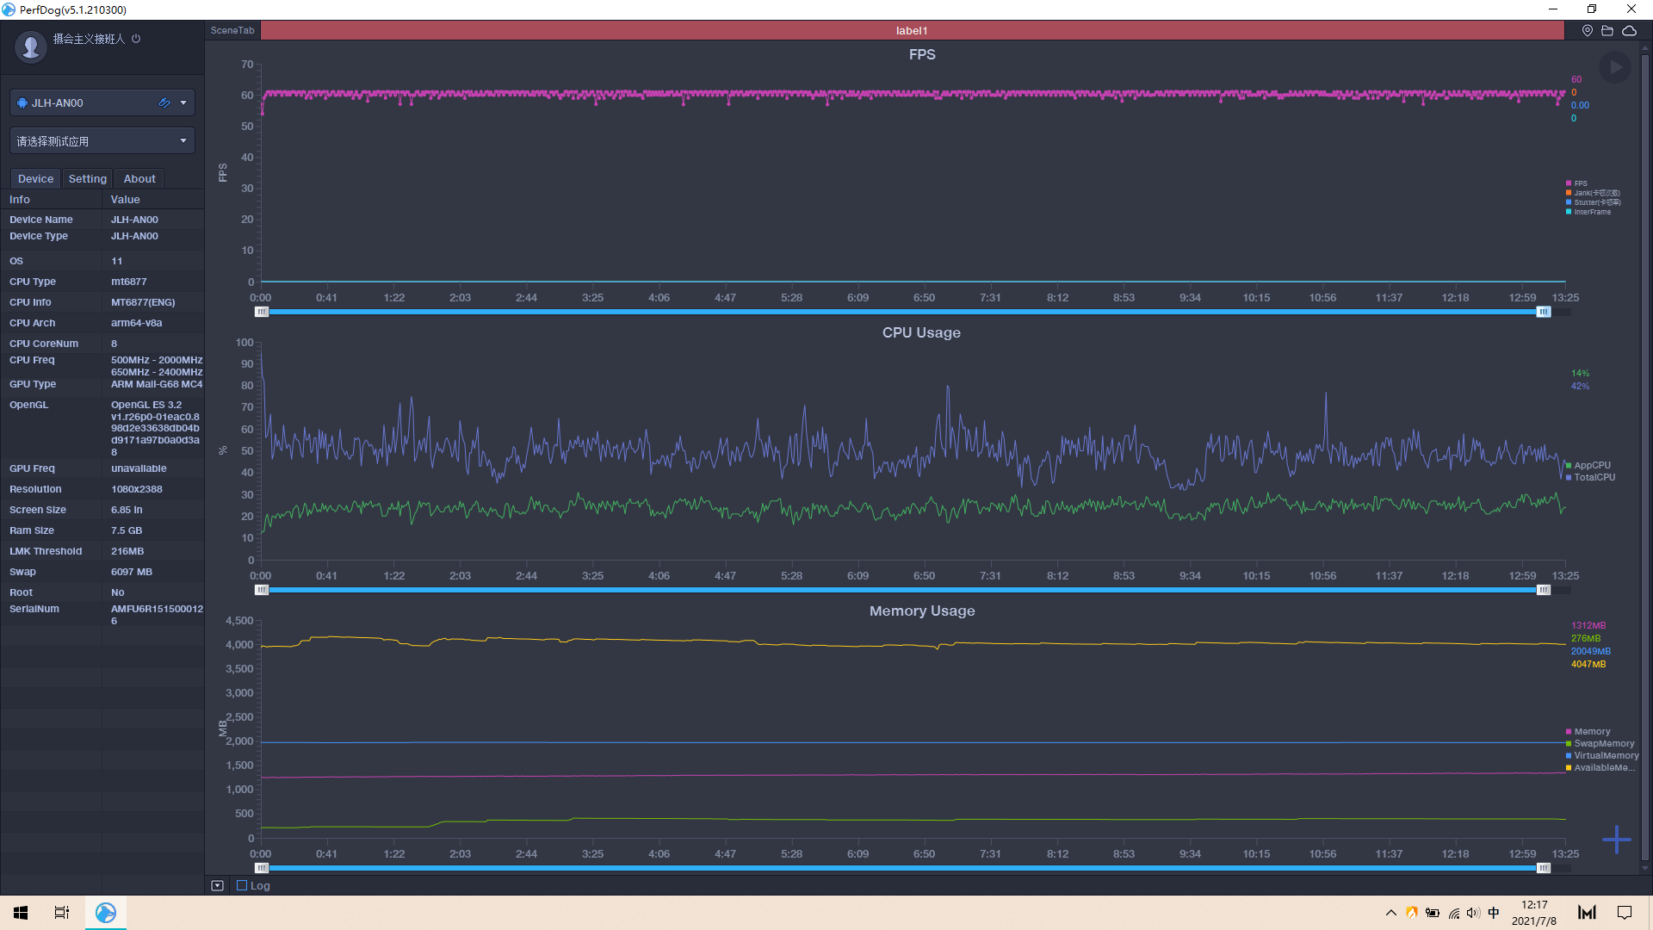The height and width of the screenshot is (930, 1653).
Task: Click the vertical scrollbar of charts panel
Action: [1645, 456]
